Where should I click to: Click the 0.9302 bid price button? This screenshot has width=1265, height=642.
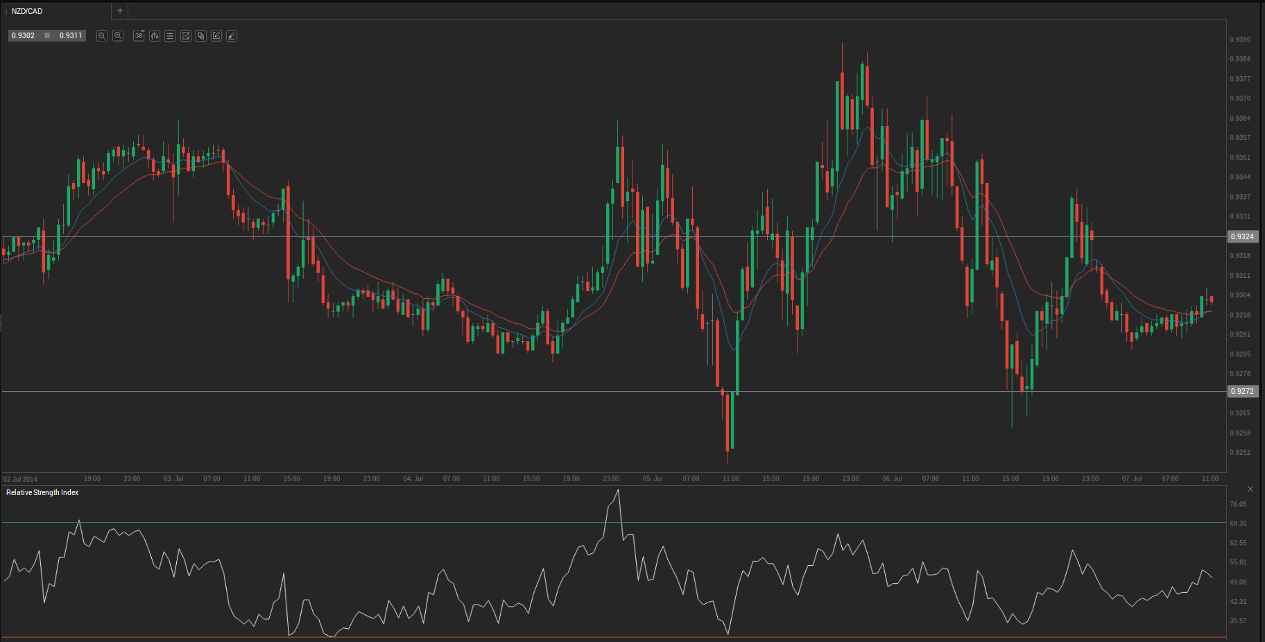pyautogui.click(x=24, y=35)
